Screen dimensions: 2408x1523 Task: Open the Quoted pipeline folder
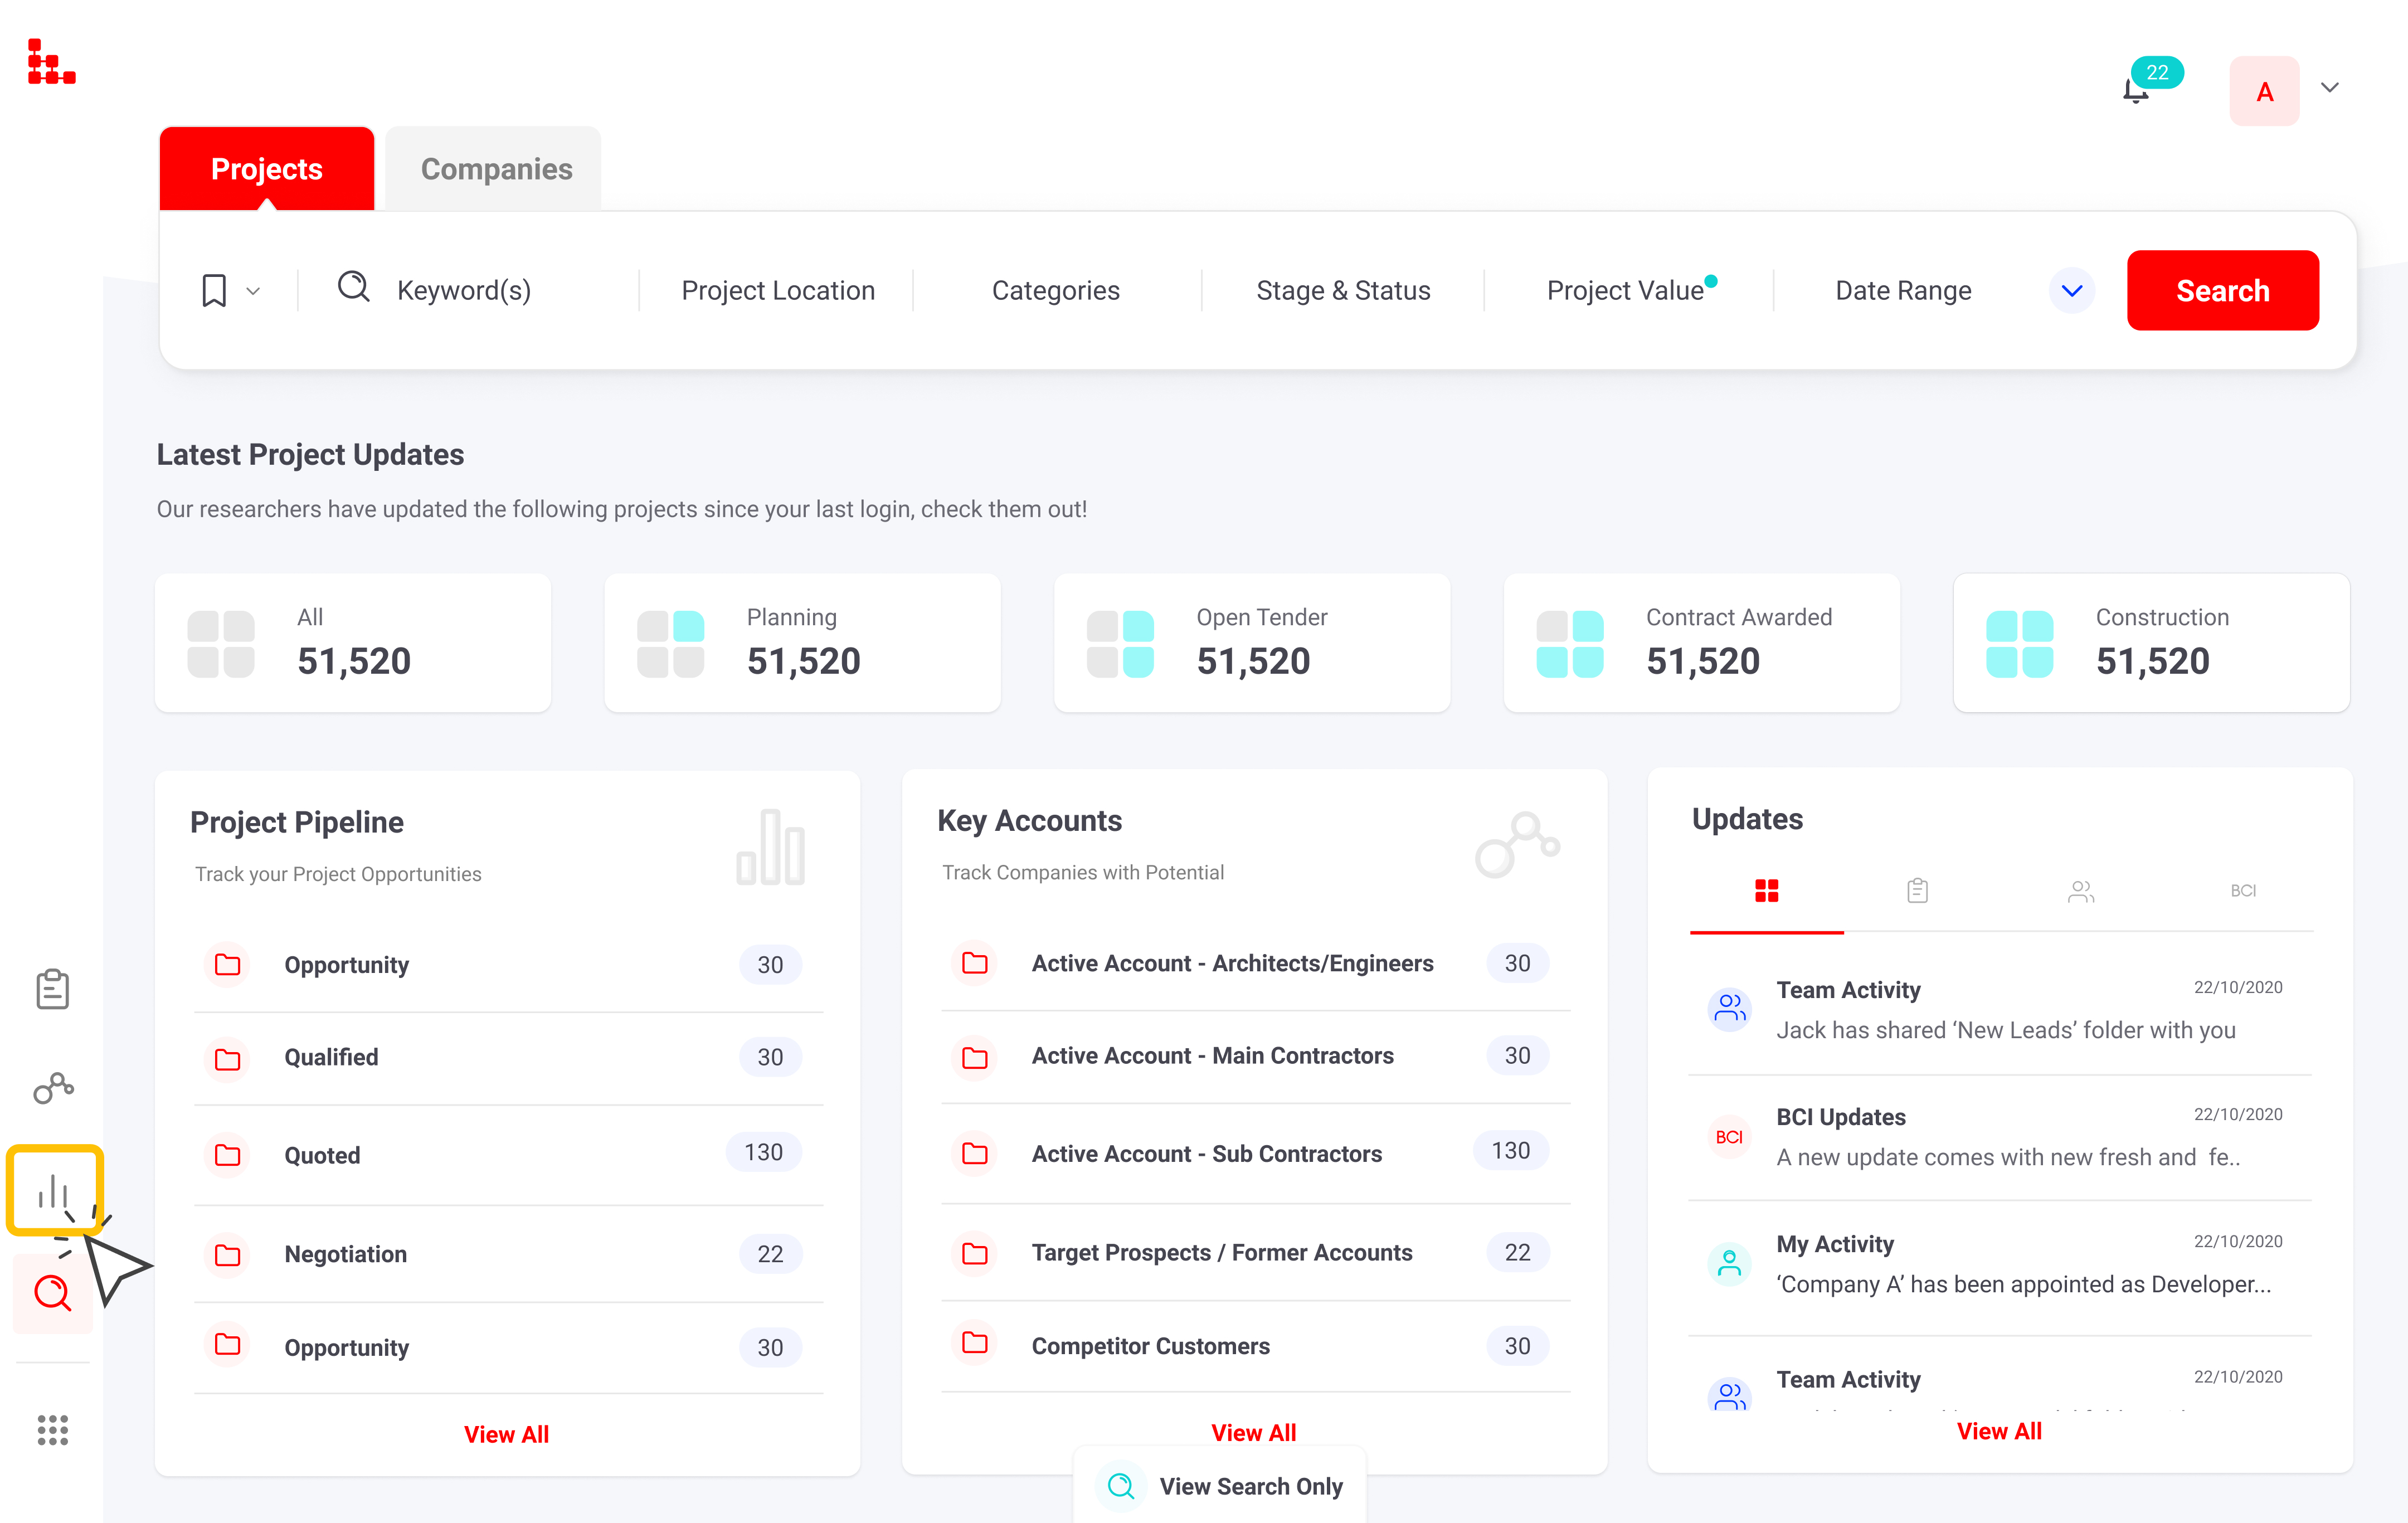click(x=322, y=1155)
